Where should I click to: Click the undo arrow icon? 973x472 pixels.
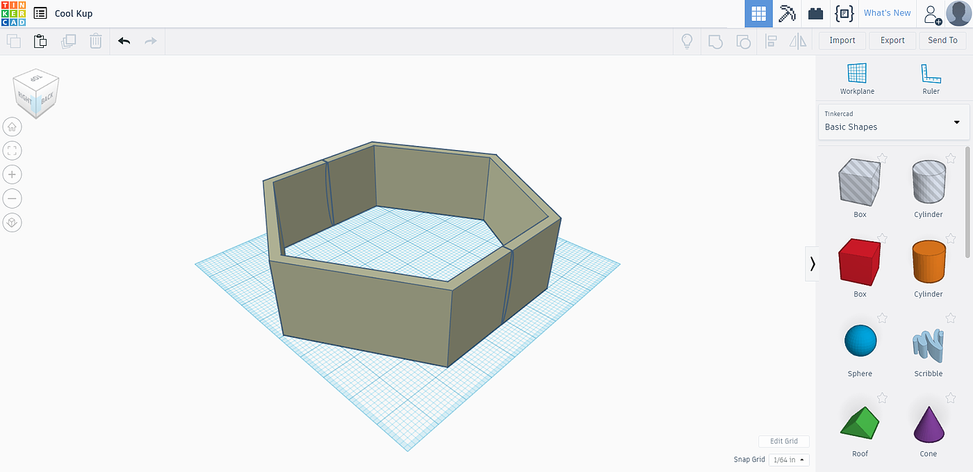(124, 41)
